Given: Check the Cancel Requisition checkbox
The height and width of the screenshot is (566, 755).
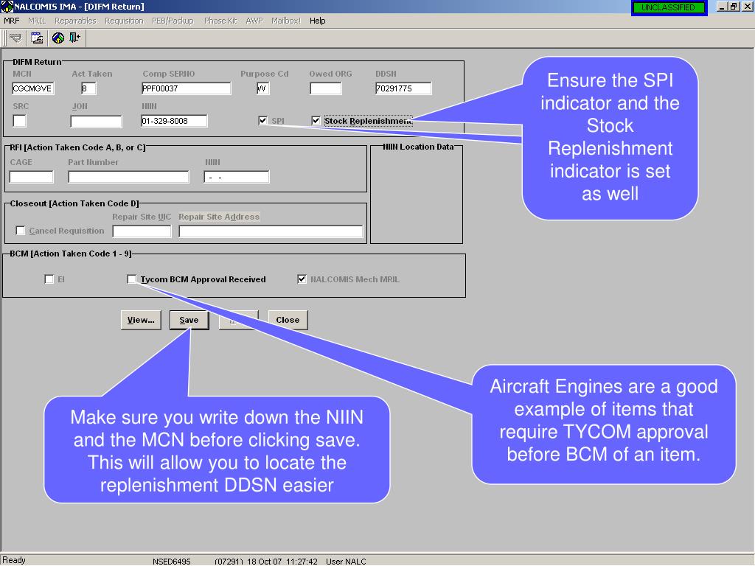Looking at the screenshot, I should pyautogui.click(x=20, y=231).
